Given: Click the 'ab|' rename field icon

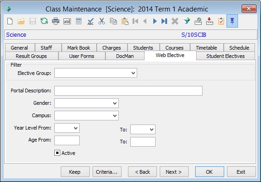Looking at the screenshot, I should tap(67, 21).
